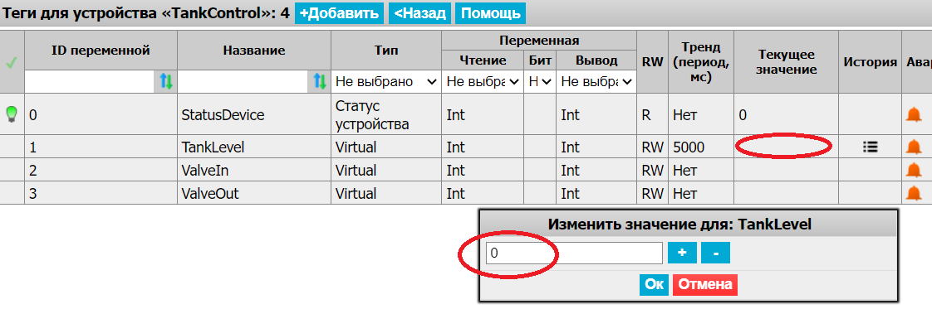The image size is (932, 309).
Task: Click the alarm bell icon for StatusDevice
Action: tap(913, 114)
